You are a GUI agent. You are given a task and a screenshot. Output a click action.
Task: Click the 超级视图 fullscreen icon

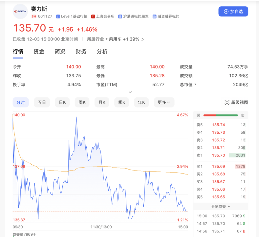(227, 102)
